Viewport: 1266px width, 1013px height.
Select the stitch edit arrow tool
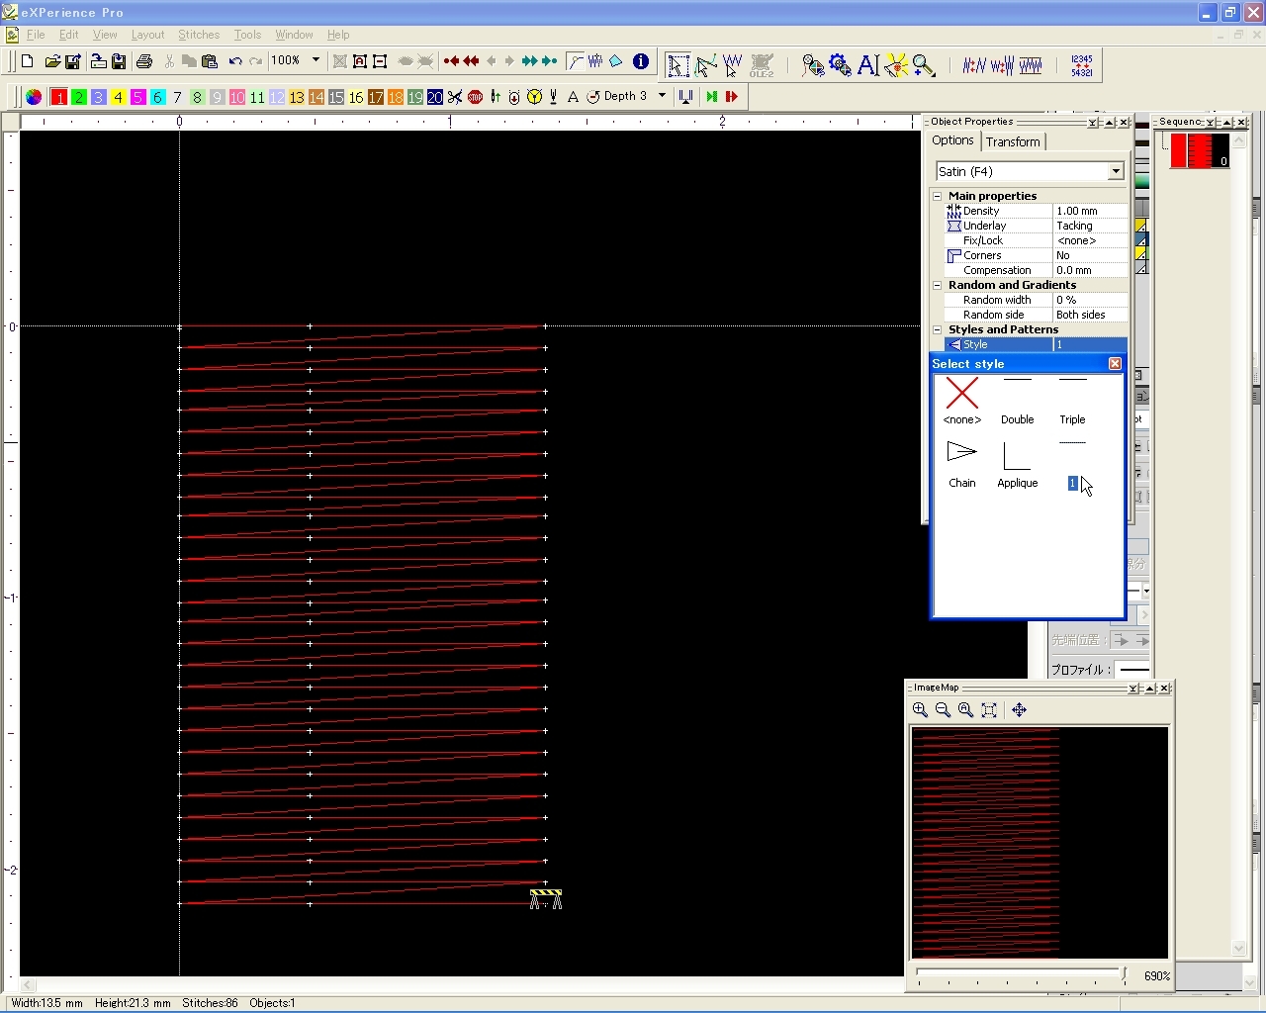[732, 65]
